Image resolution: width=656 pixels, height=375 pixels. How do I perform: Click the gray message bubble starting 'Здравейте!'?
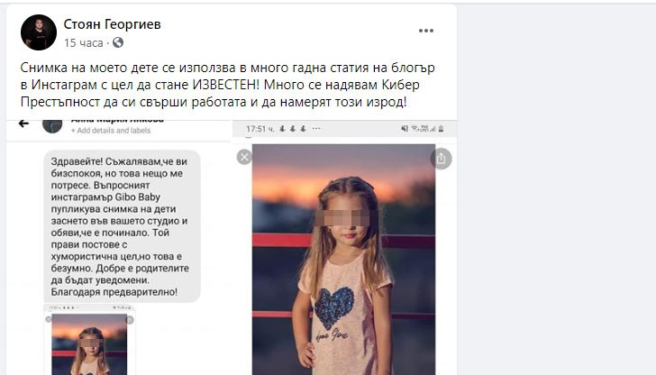[x=121, y=225]
